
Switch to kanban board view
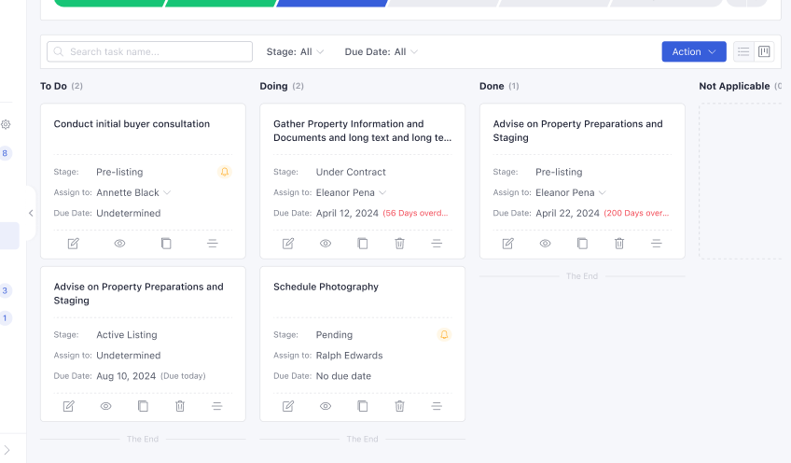764,51
